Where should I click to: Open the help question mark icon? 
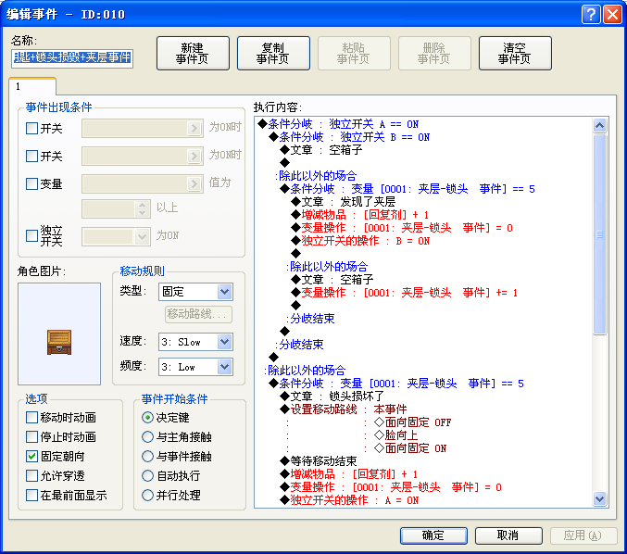click(x=591, y=15)
